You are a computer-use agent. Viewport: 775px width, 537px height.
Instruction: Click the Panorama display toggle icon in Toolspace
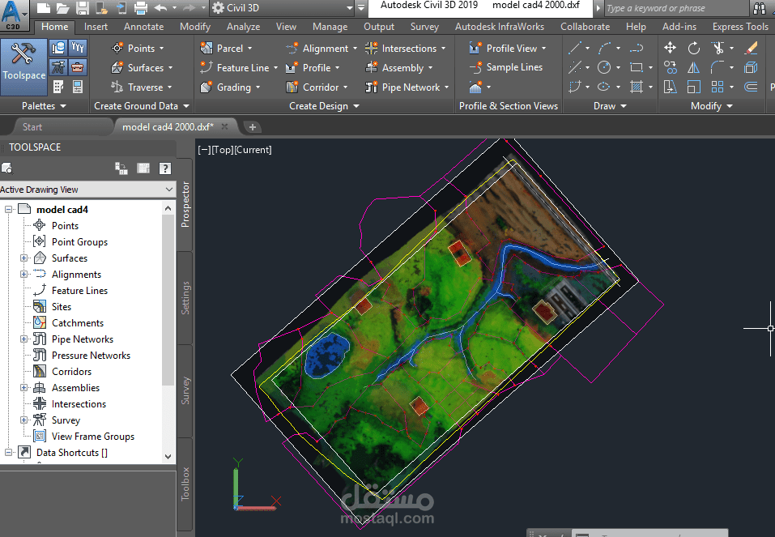click(x=143, y=168)
